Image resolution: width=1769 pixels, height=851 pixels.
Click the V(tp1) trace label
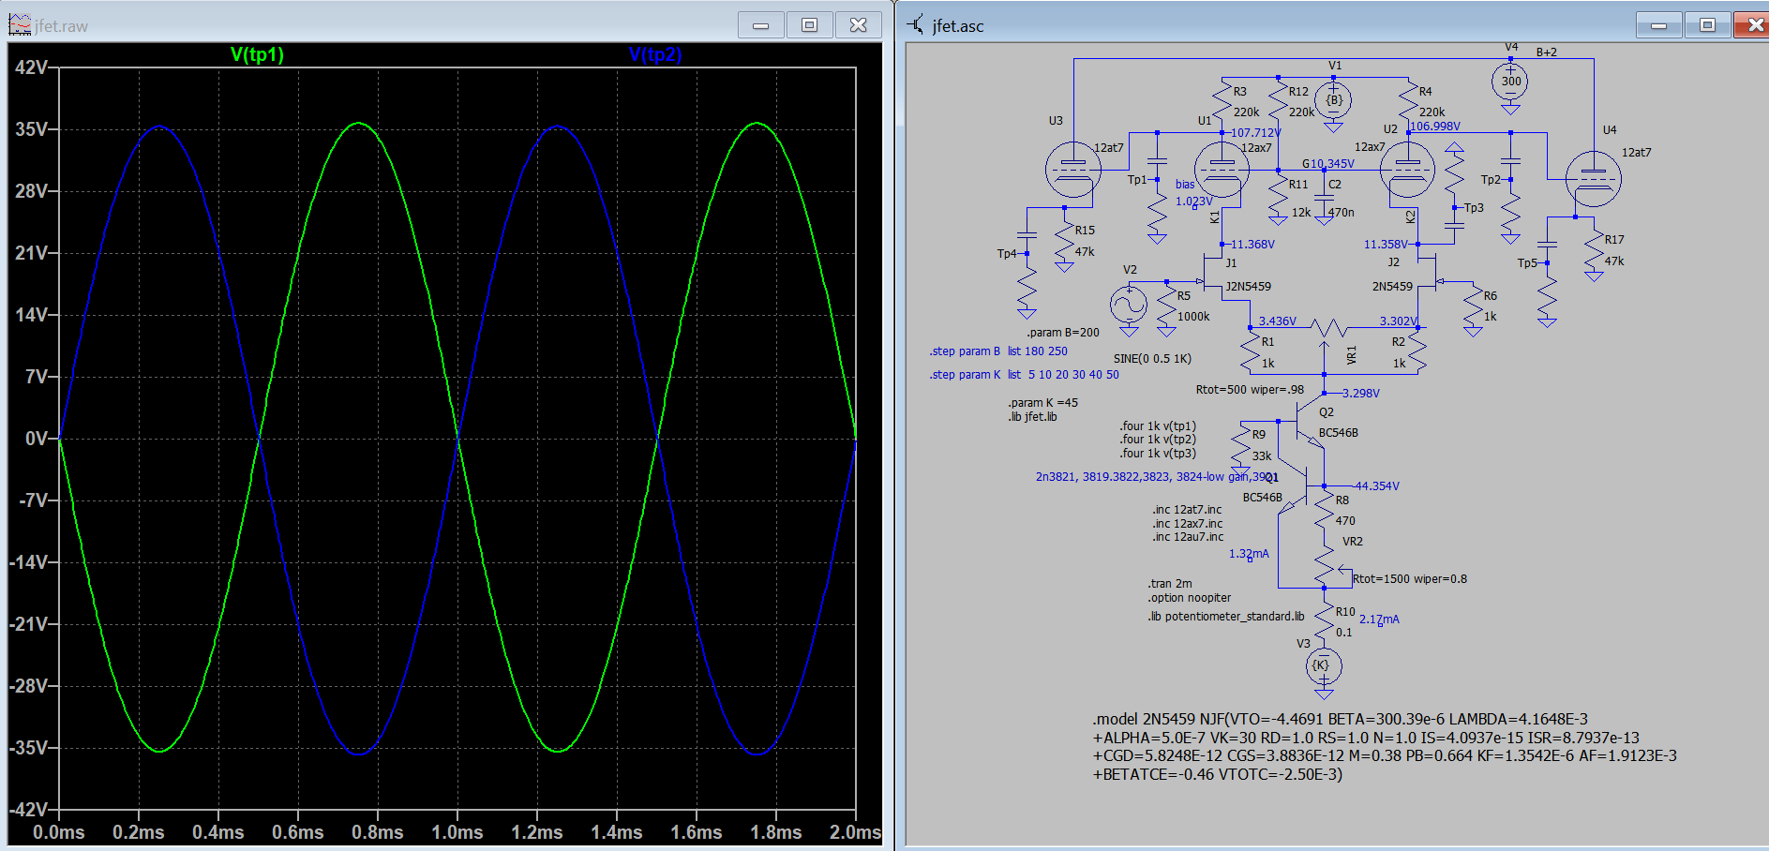tap(257, 54)
